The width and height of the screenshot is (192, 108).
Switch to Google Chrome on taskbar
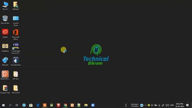pos(65,105)
